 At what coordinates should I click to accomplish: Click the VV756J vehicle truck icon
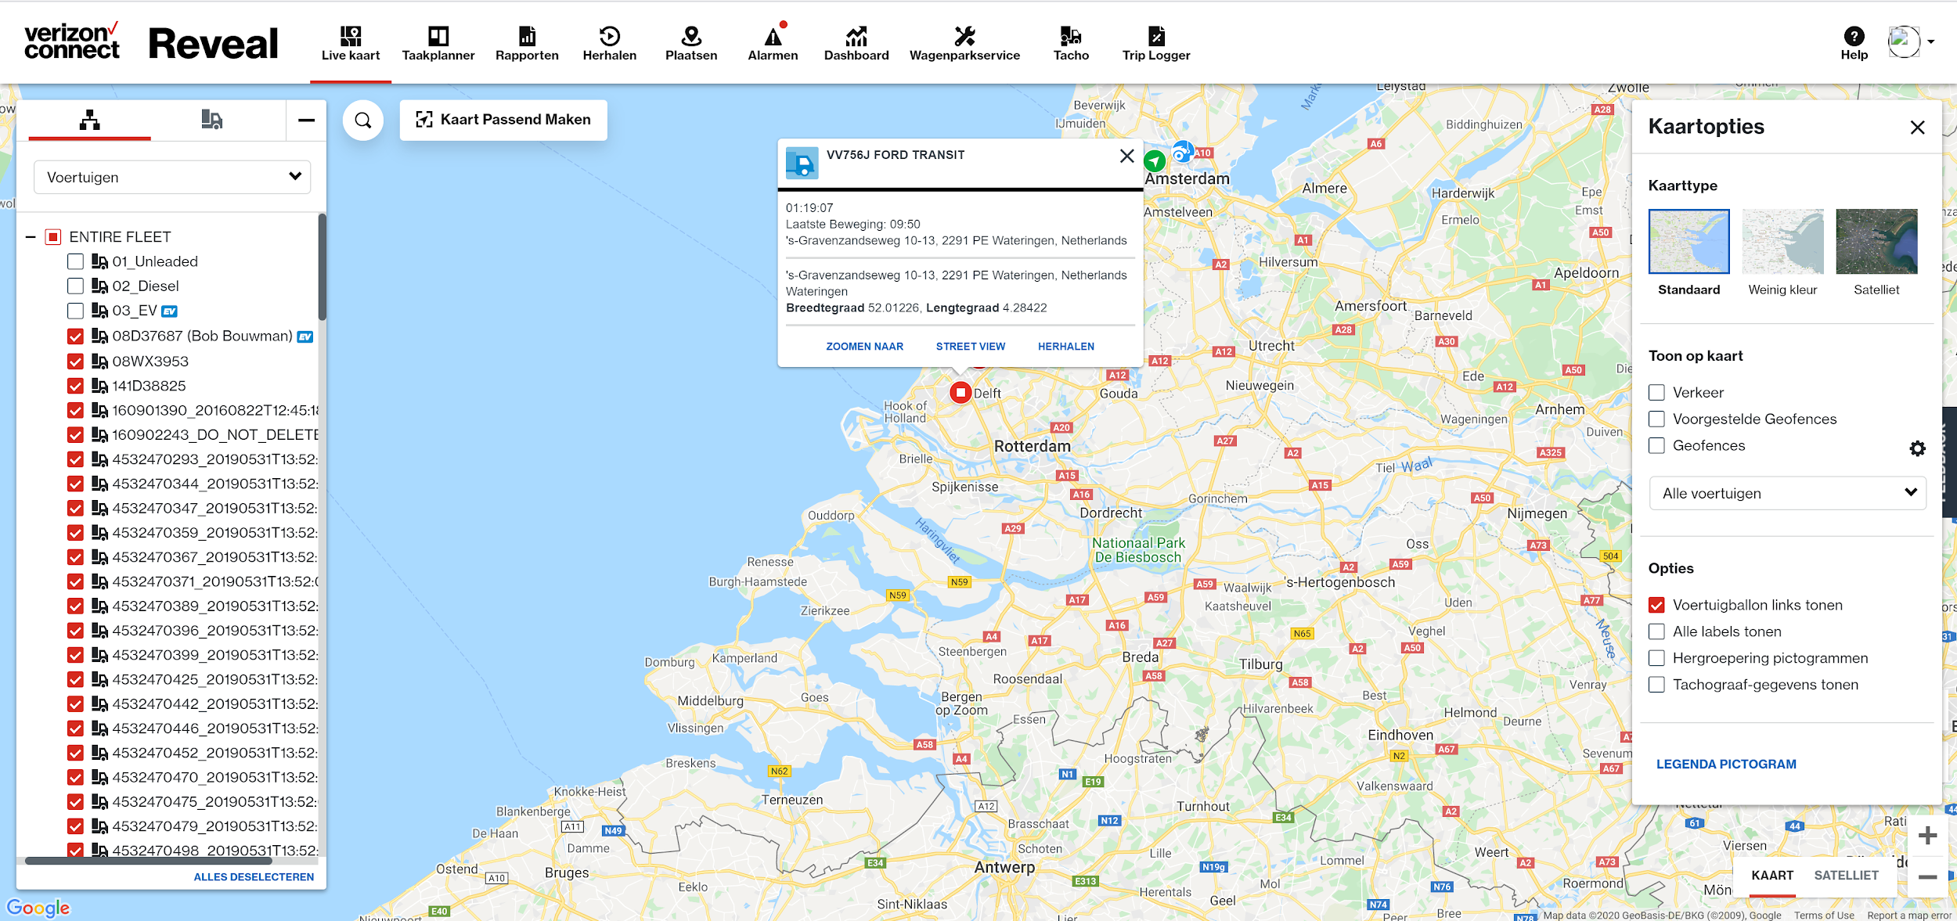pos(802,164)
